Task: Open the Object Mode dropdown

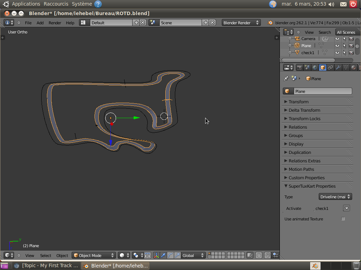Action: click(93, 256)
